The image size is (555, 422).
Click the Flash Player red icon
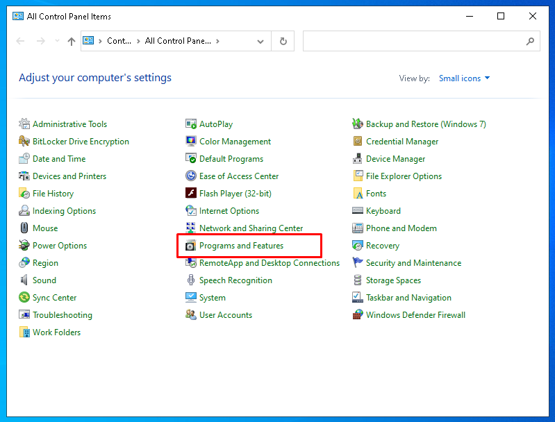191,193
